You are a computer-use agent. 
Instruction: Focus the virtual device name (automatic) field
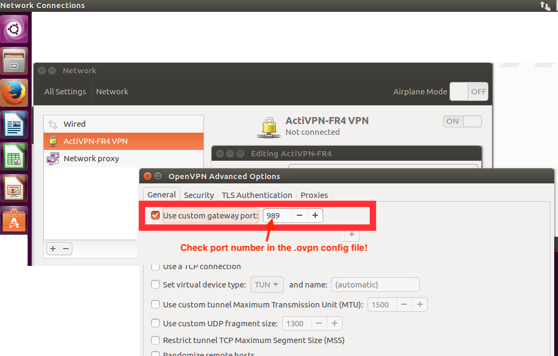point(376,284)
